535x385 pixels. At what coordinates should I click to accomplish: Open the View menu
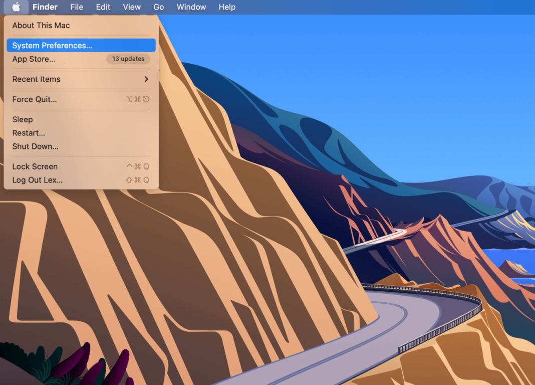point(131,7)
